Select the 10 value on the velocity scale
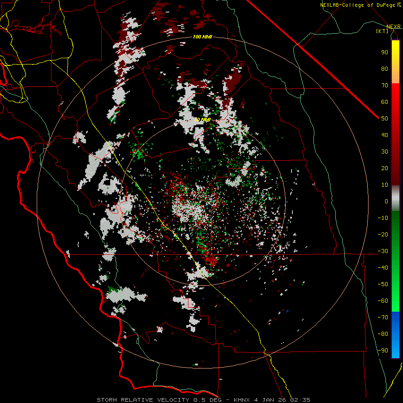Screen dimensions: 403x403 tap(385, 185)
